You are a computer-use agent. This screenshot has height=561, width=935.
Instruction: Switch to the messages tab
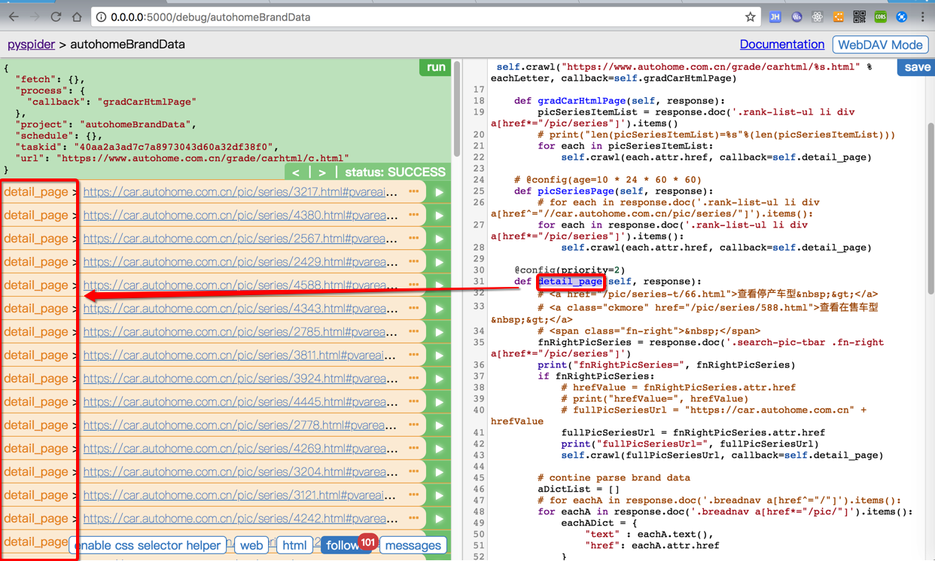(x=413, y=545)
